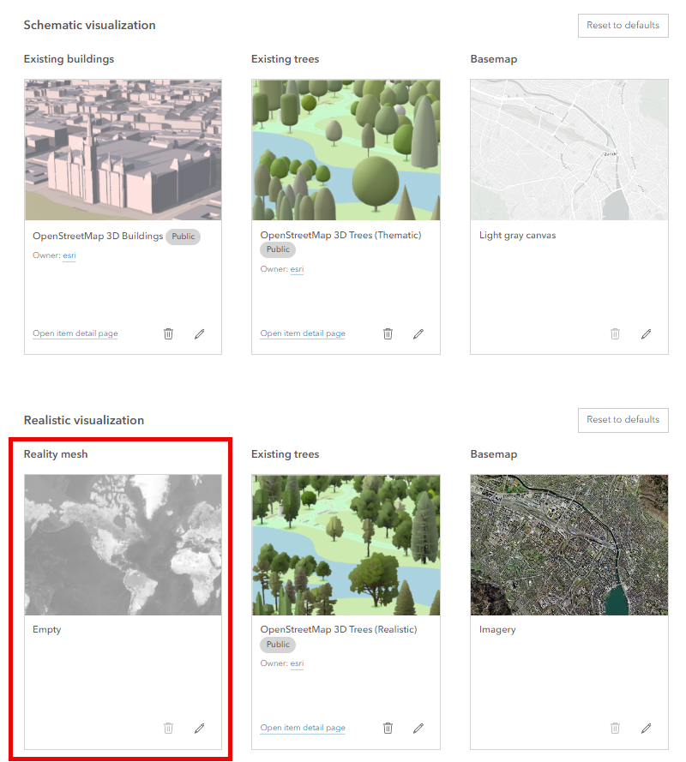Open item detail page for thematic trees
Viewport: 686px width, 762px height.
303,333
